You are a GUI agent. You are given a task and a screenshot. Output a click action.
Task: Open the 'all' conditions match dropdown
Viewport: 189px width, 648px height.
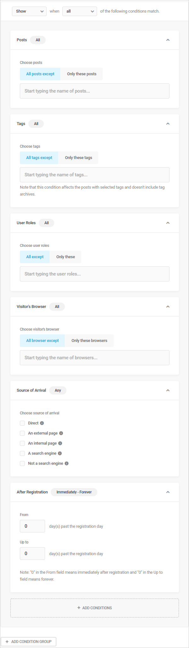(x=80, y=11)
